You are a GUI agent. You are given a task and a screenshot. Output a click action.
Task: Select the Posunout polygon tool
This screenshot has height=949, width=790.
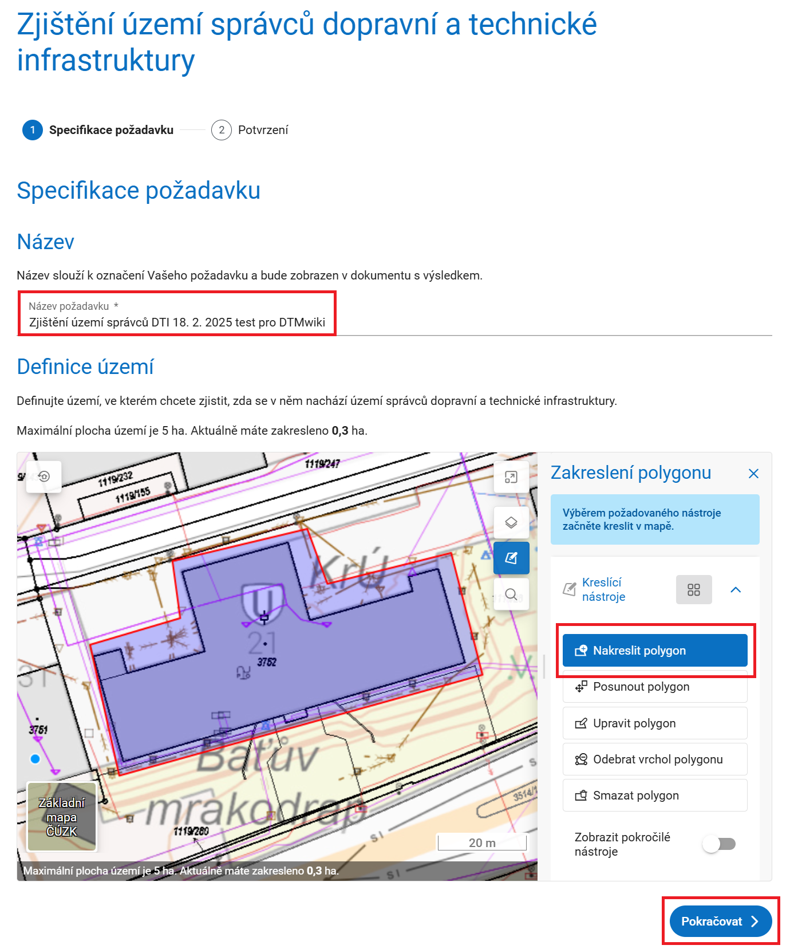[x=654, y=687]
